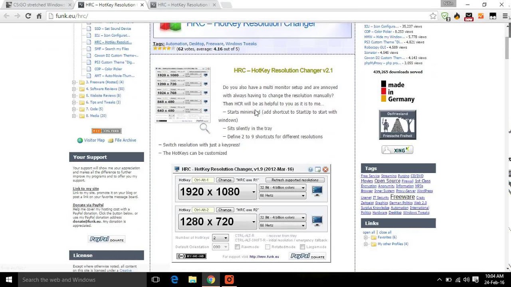
Task: Reload the funk.eu page
Action: coord(28,16)
